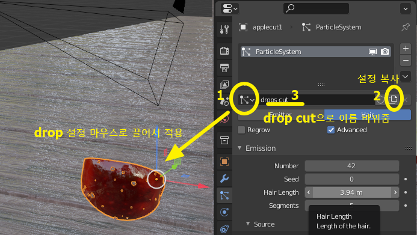The height and width of the screenshot is (235, 417).
Task: Click the Seed field showing 0
Action: pyautogui.click(x=351, y=179)
